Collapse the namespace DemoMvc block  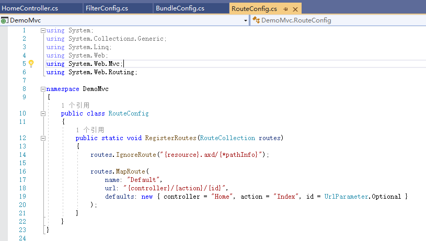[x=43, y=89]
